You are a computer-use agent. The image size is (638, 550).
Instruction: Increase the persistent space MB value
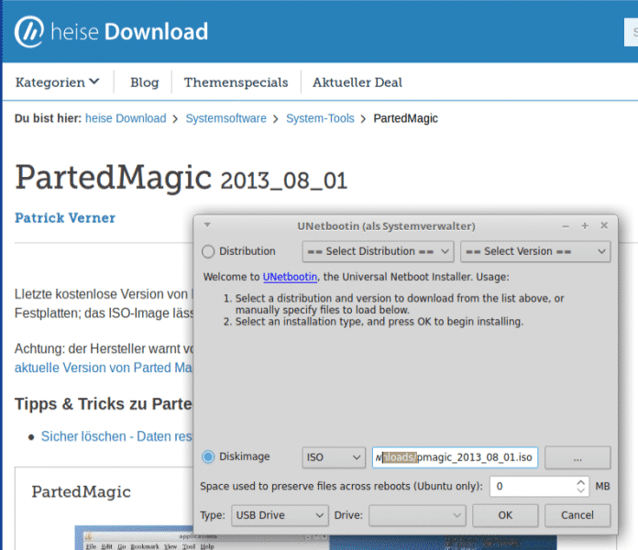coord(580,481)
